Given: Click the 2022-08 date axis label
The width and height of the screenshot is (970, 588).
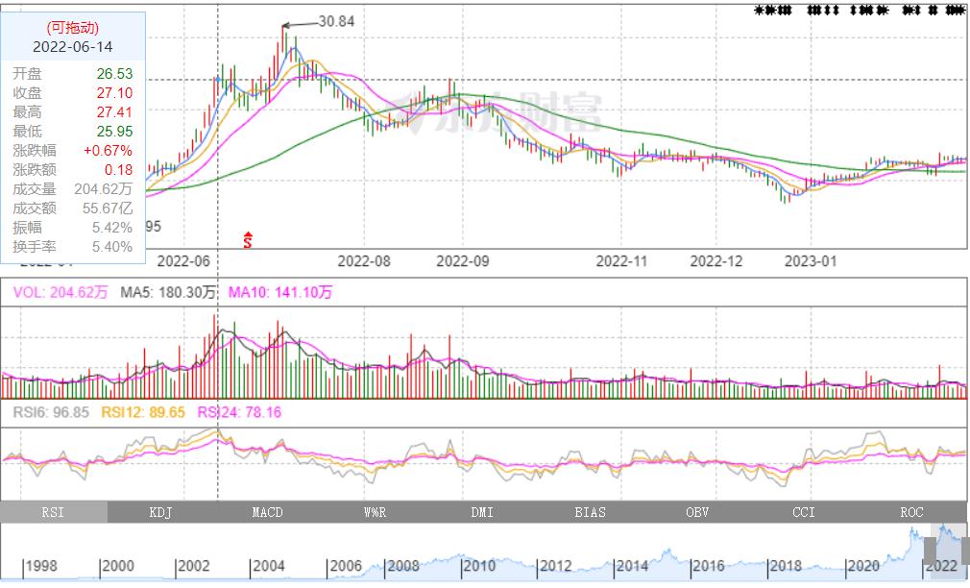Looking at the screenshot, I should tap(364, 261).
